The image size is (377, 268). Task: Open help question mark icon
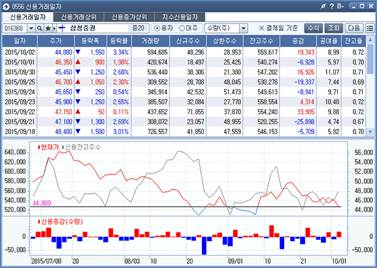point(332,6)
